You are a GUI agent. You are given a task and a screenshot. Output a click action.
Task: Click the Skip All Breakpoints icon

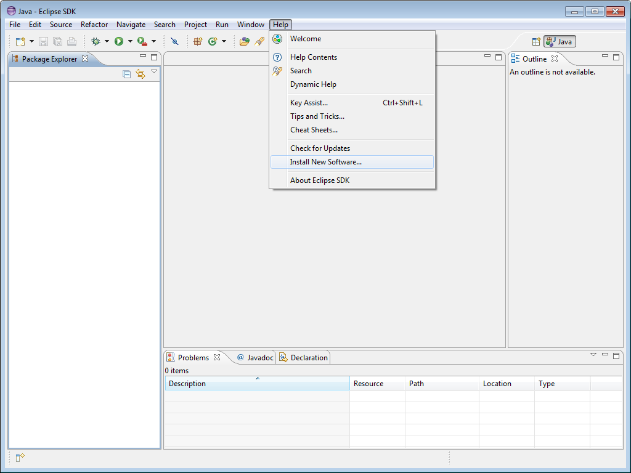click(x=174, y=41)
